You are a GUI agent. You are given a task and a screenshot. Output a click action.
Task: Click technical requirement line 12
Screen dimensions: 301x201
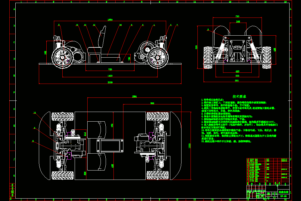click(226, 141)
